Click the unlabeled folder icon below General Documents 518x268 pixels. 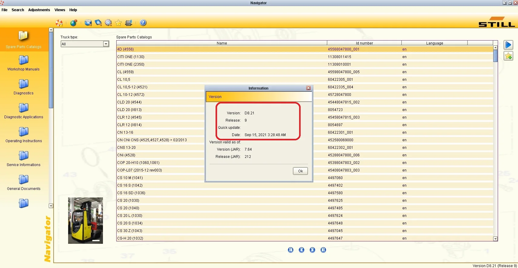tap(24, 203)
